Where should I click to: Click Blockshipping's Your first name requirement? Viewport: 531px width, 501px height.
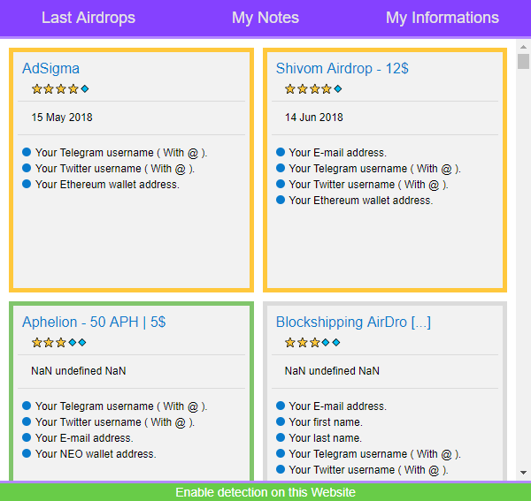point(319,421)
